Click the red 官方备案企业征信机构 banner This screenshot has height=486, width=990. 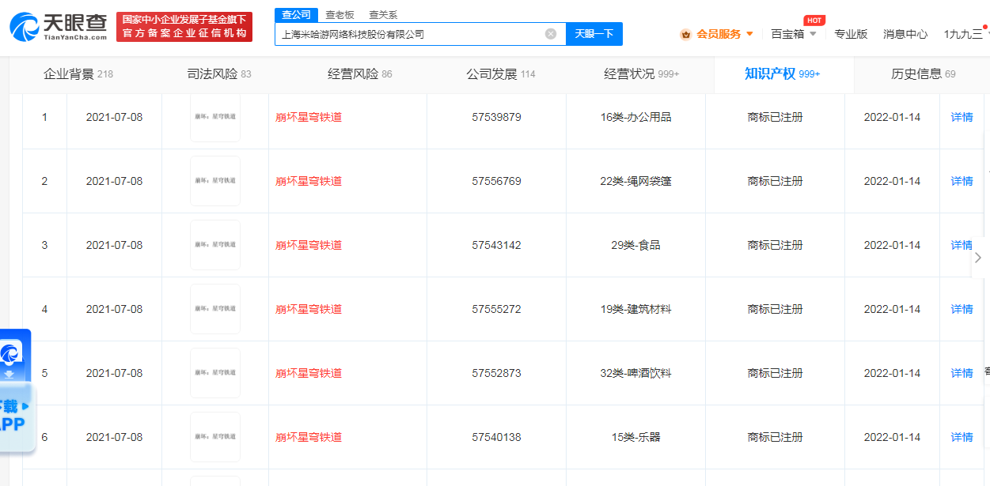(x=184, y=27)
